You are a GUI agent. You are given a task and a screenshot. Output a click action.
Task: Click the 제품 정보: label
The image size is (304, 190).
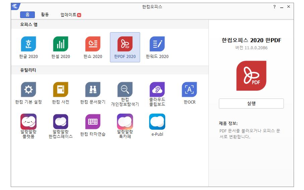[x=228, y=123]
